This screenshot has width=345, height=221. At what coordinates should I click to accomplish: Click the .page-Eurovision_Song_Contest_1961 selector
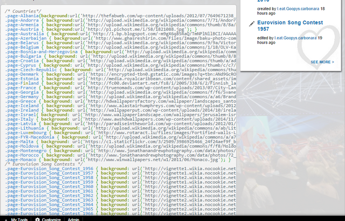pos(49,191)
